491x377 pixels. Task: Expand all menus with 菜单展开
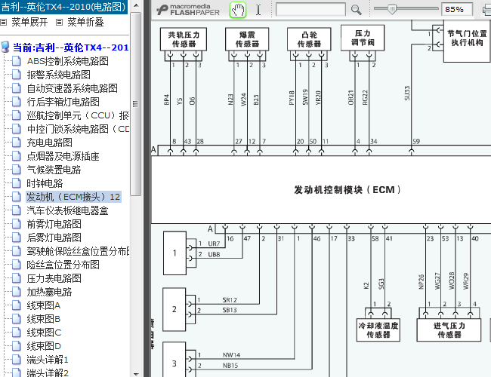click(29, 22)
